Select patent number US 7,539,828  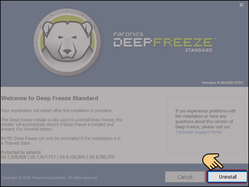tap(13, 157)
